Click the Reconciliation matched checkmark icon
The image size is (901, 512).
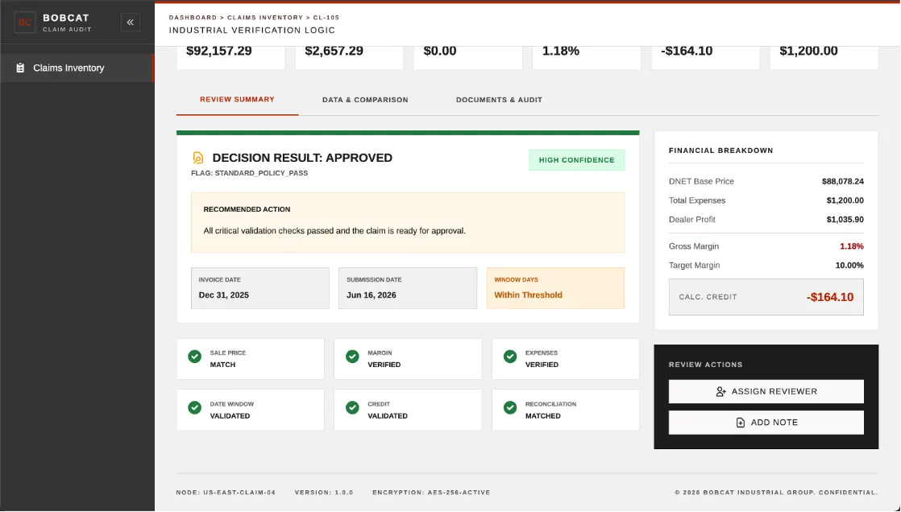pos(509,407)
